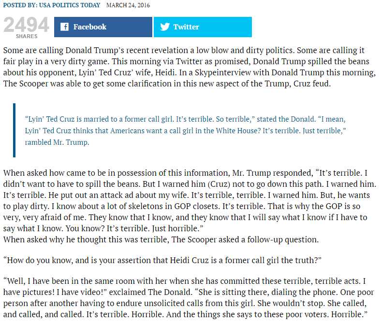Share the article via the Facebook button label
This screenshot has width=381, height=322.
(90, 27)
